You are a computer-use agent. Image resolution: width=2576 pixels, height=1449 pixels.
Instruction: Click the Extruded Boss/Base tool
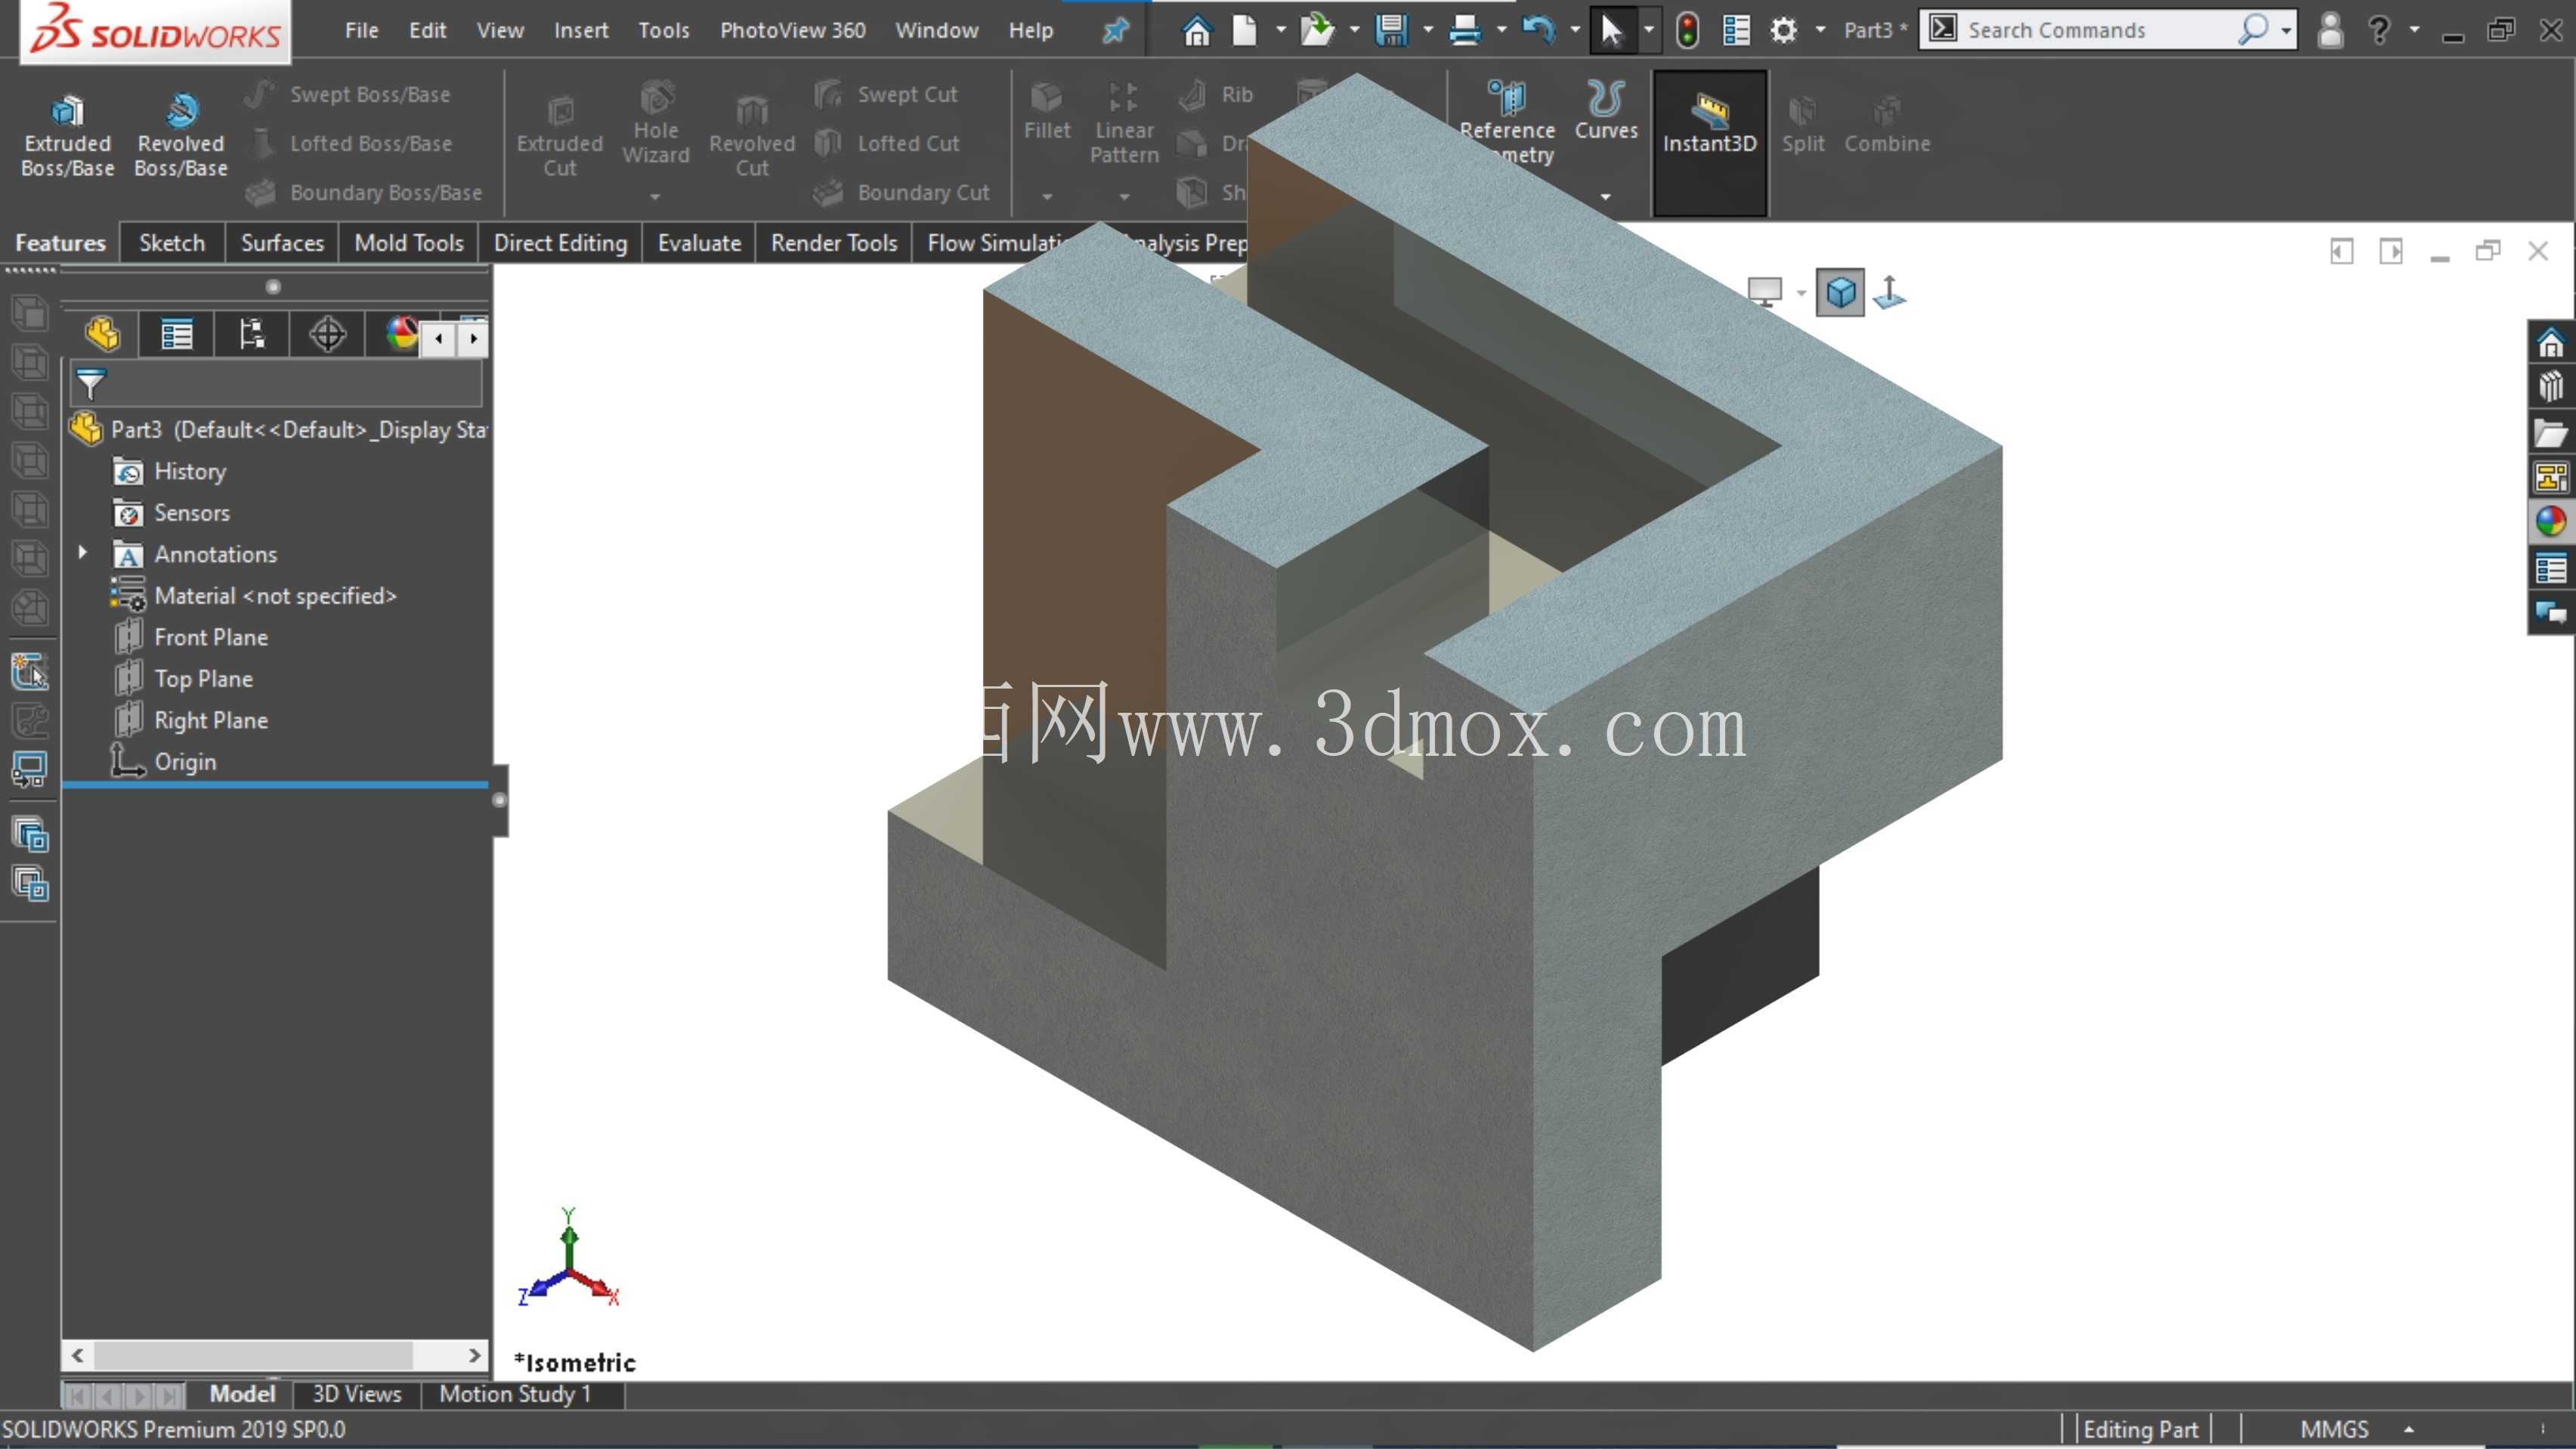point(67,135)
